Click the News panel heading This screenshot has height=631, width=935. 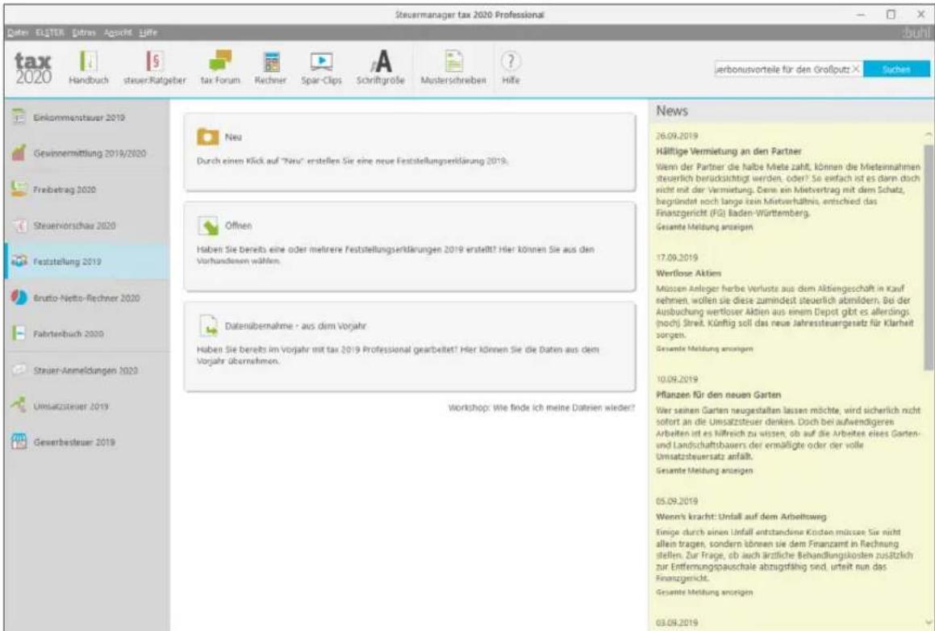[672, 111]
